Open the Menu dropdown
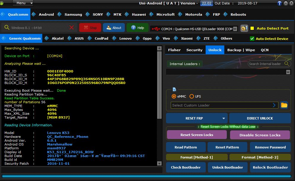The height and width of the screenshot is (181, 295). click(23, 3)
